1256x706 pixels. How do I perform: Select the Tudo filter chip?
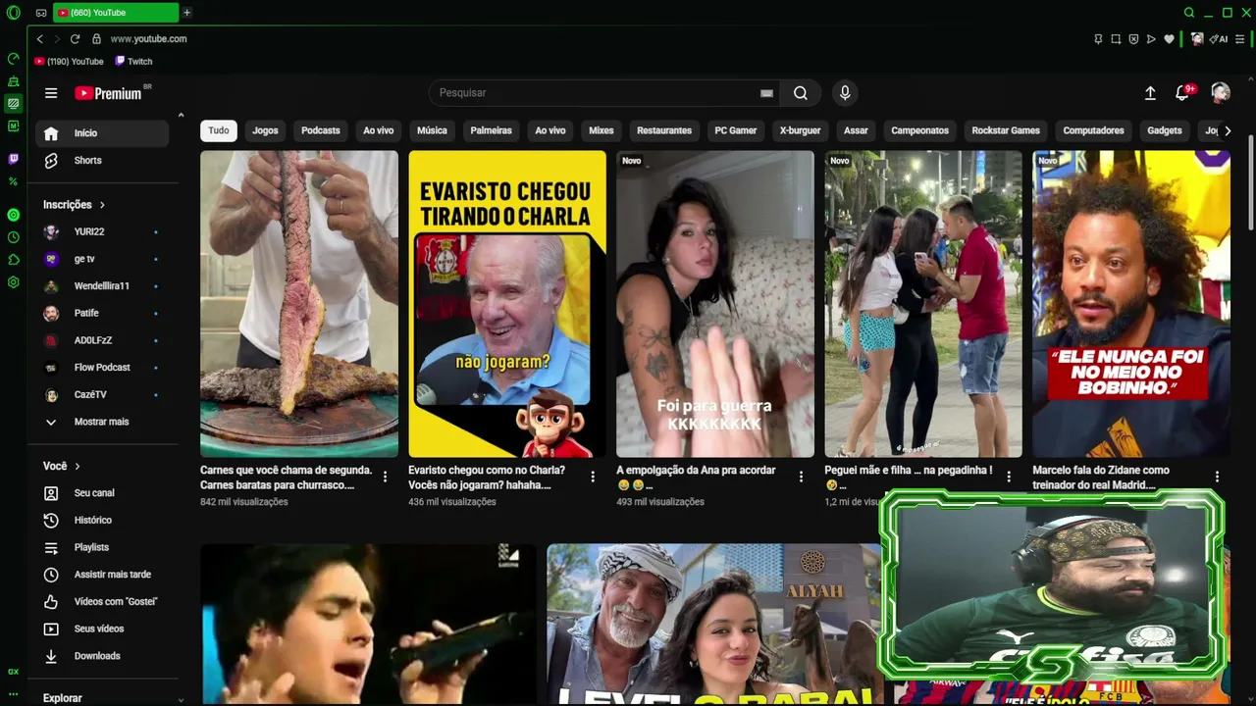point(219,130)
